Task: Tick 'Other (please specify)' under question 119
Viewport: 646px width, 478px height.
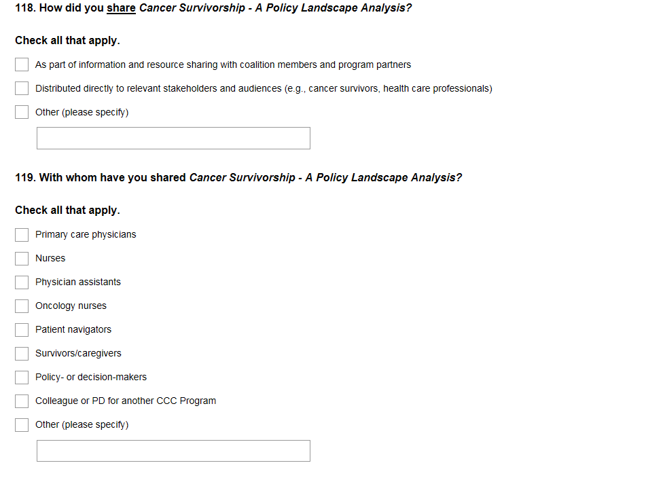Action: 22,425
